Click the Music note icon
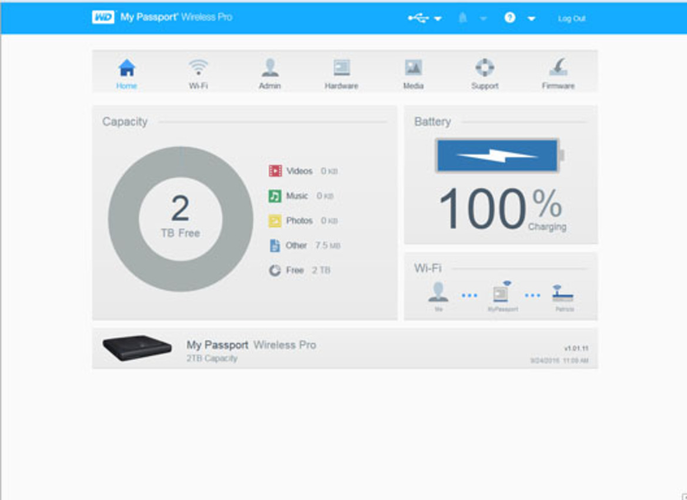Image resolution: width=687 pixels, height=500 pixels. [274, 196]
